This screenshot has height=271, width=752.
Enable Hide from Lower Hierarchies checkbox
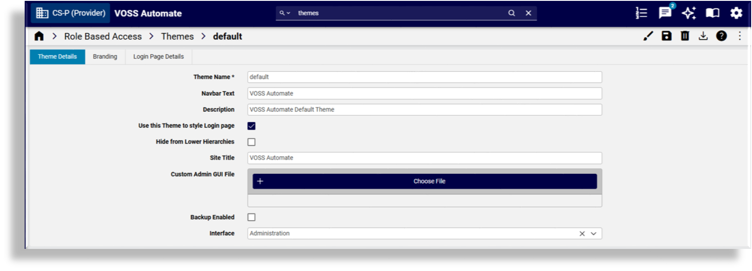tap(251, 142)
